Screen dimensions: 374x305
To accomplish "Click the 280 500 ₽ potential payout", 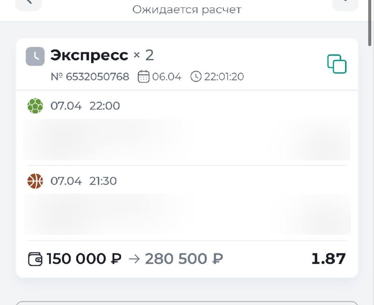I will click(184, 259).
